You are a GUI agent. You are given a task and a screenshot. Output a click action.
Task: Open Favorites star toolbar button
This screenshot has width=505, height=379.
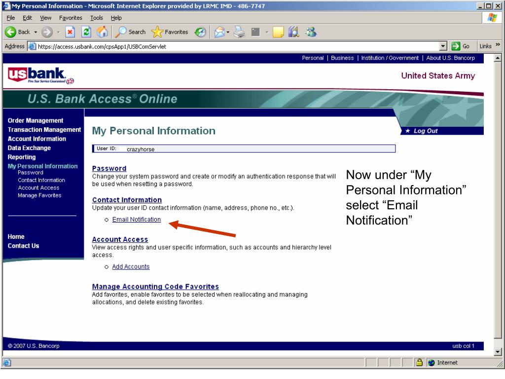170,32
